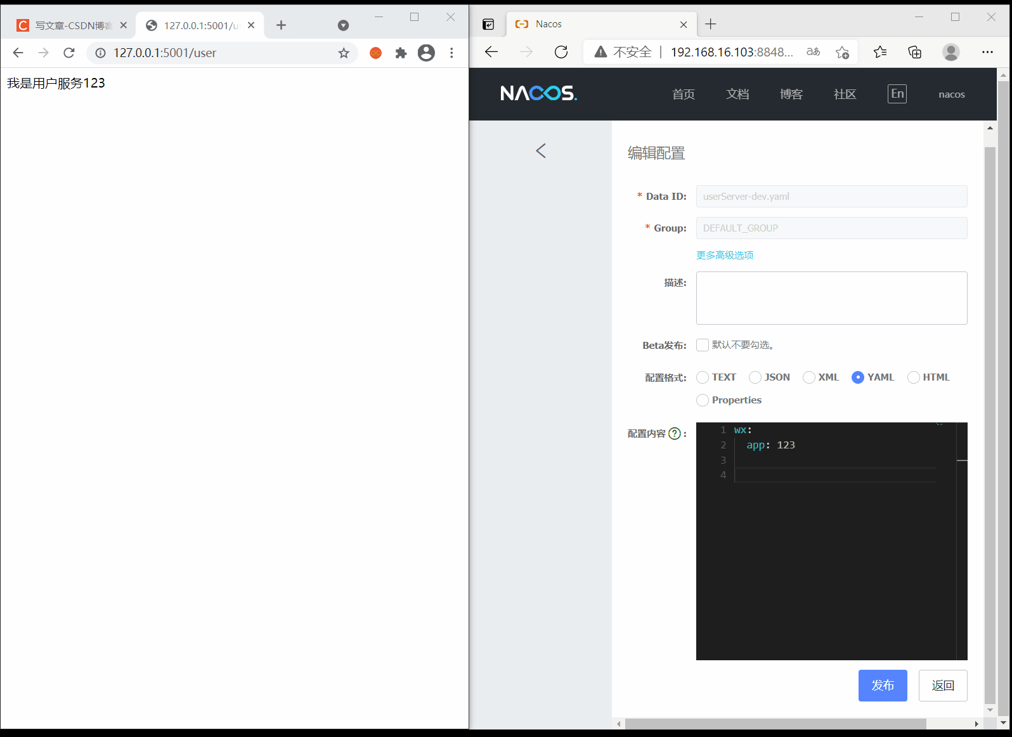
Task: Collapse the sidebar with the left chevron
Action: pos(541,150)
